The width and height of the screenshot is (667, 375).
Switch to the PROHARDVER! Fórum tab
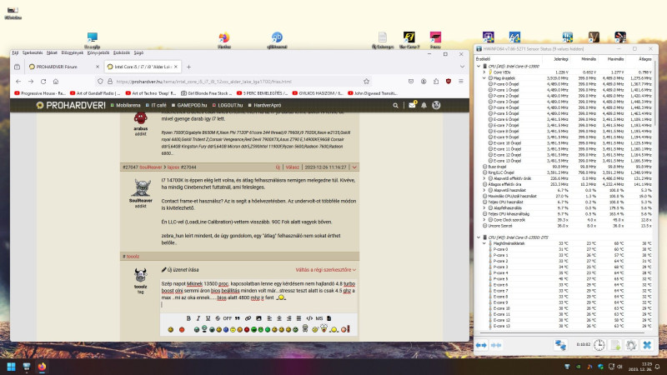(64, 67)
